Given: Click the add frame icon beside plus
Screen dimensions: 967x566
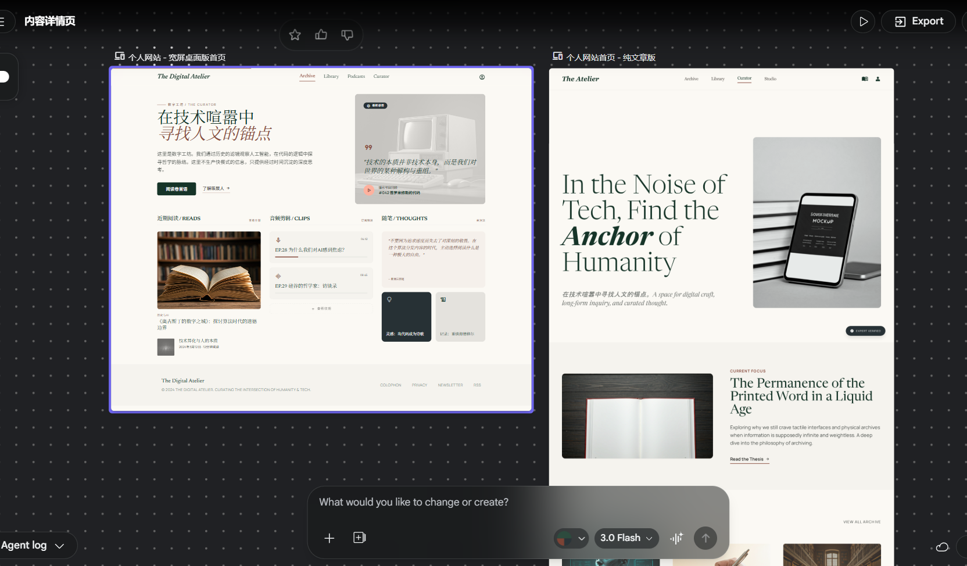Looking at the screenshot, I should pos(360,538).
